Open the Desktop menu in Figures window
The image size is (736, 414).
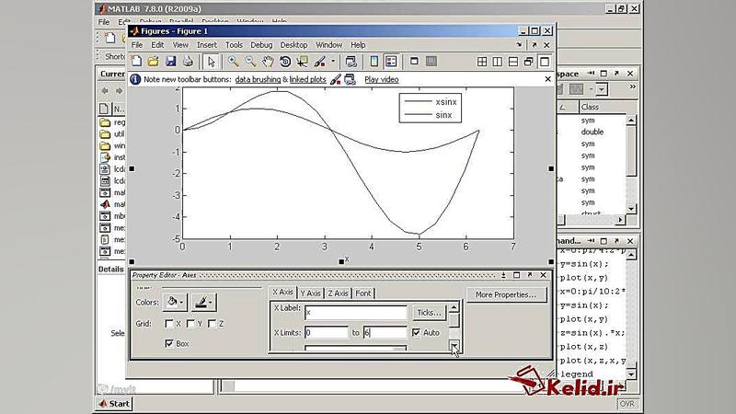point(293,45)
